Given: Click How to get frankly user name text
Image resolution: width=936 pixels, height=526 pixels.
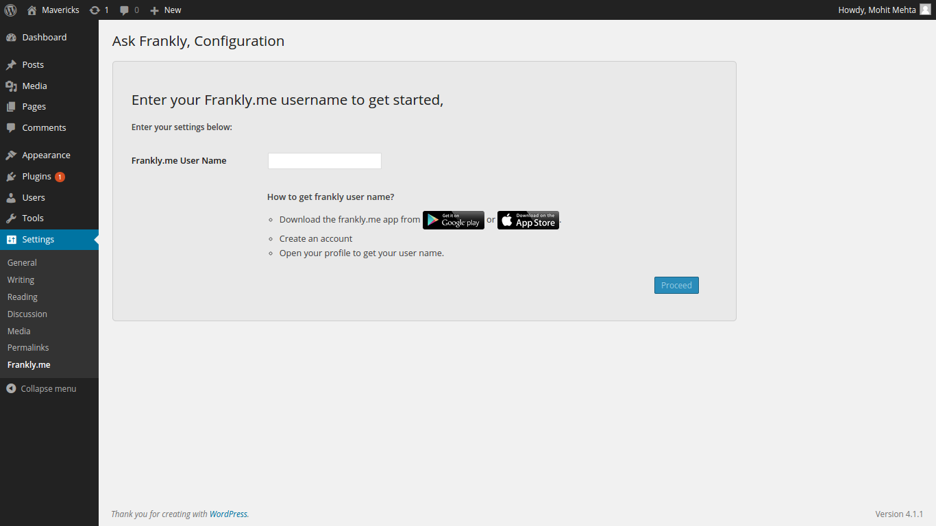Looking at the screenshot, I should pos(331,197).
